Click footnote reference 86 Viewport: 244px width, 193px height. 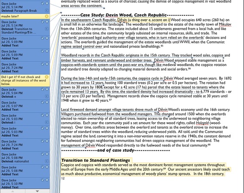tap(190, 68)
